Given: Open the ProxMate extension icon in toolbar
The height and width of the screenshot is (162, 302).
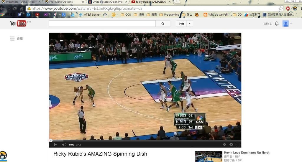Looking at the screenshot, I should tap(295, 9).
